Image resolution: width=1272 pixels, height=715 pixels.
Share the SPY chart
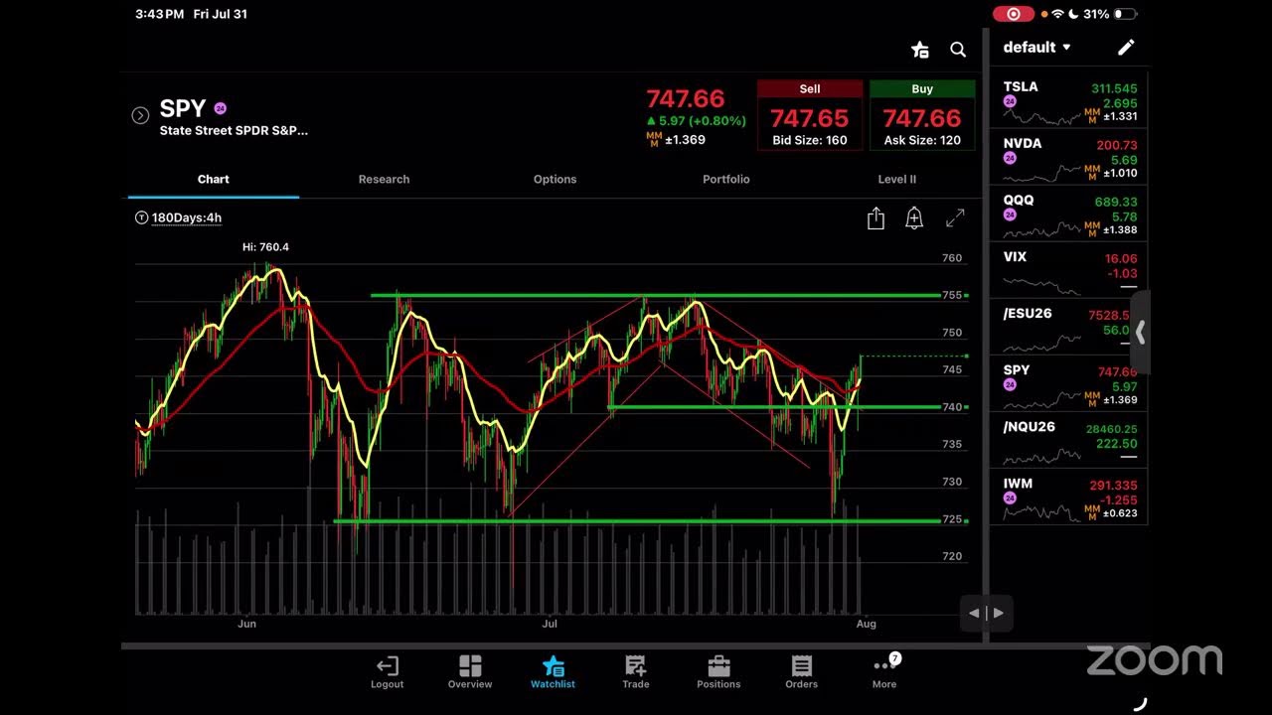[875, 218]
